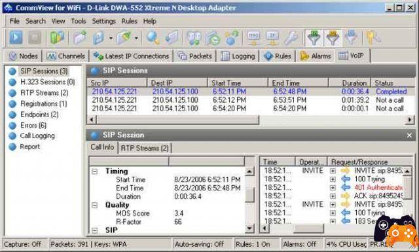
Task: Switch to the Nodes tab
Action: [24, 56]
